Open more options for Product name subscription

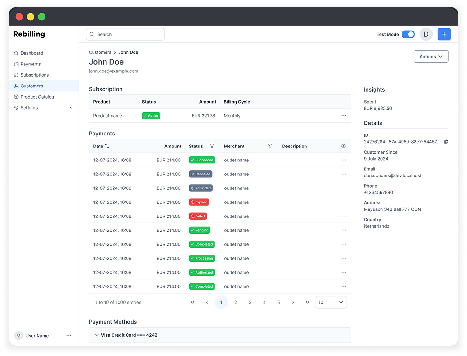coord(344,116)
